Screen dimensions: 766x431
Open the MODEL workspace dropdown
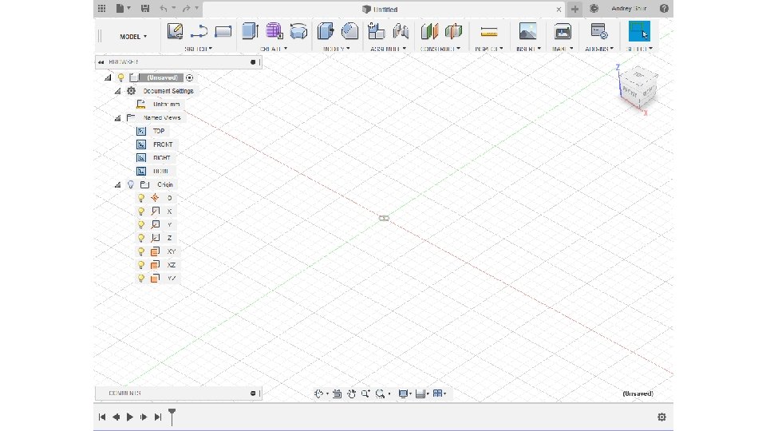point(133,37)
